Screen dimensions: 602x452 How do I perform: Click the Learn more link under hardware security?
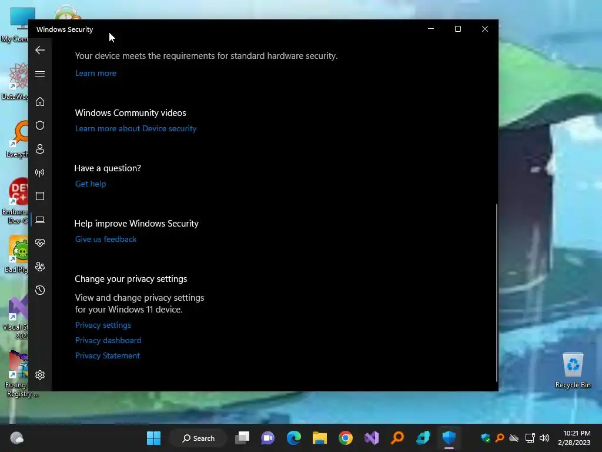coord(96,73)
